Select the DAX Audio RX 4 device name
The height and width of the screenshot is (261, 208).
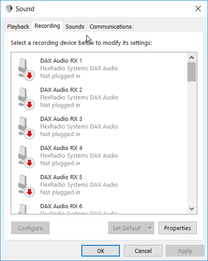point(61,148)
